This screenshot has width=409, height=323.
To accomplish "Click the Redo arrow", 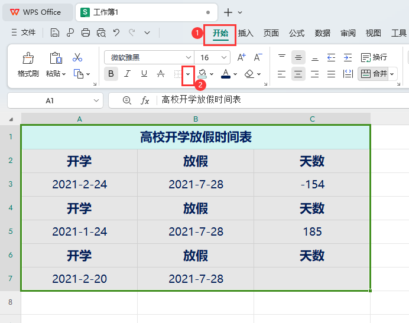I will (x=132, y=33).
